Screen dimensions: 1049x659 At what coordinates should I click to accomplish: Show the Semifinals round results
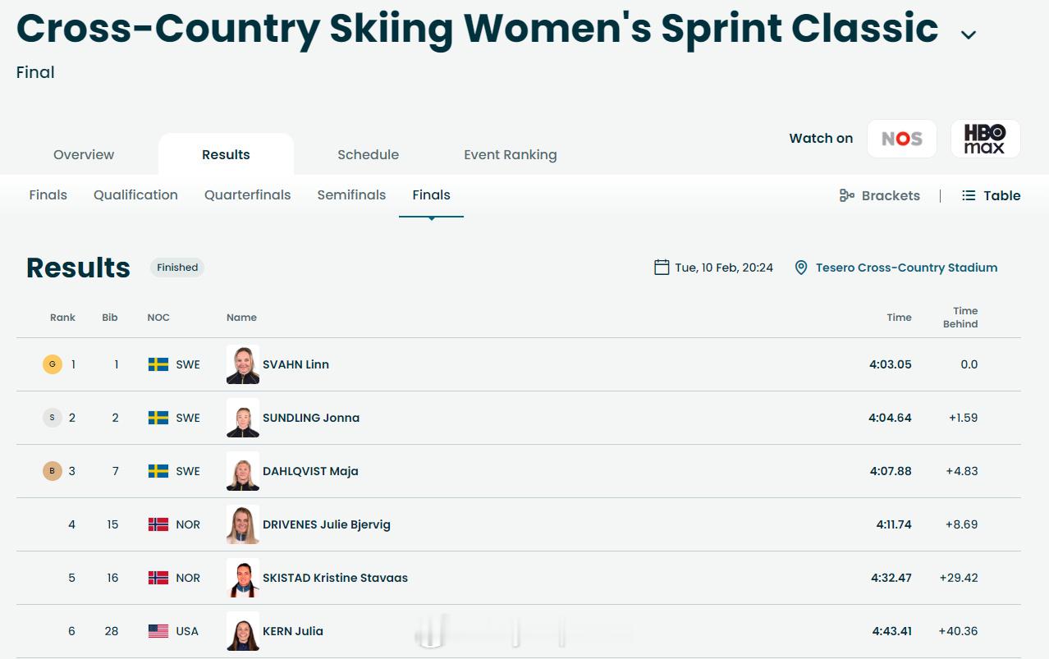tap(351, 194)
